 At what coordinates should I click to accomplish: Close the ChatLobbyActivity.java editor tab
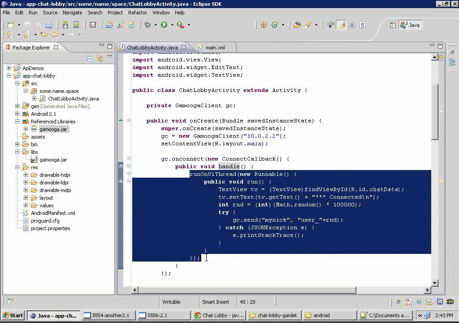[183, 47]
